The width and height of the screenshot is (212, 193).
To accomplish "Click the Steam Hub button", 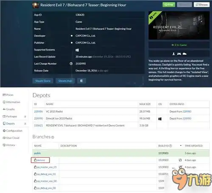I will [x=65, y=81].
